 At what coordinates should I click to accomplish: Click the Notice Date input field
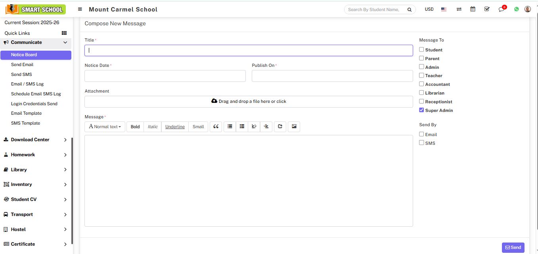pos(165,76)
